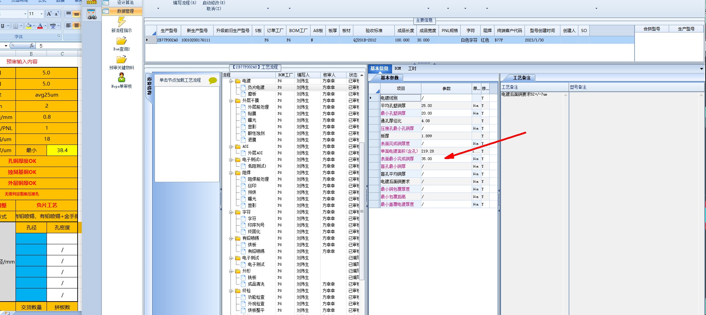Click the 终固化 document icon

(x=243, y=232)
